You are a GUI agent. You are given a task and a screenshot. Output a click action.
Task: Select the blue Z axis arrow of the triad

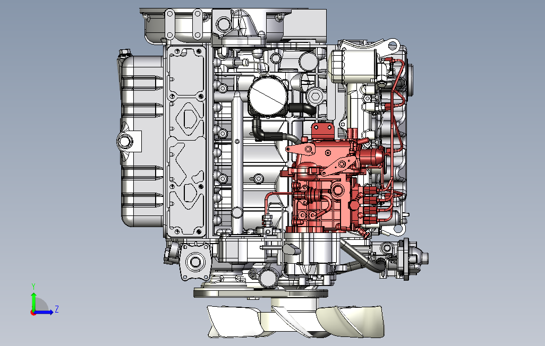click(44, 312)
